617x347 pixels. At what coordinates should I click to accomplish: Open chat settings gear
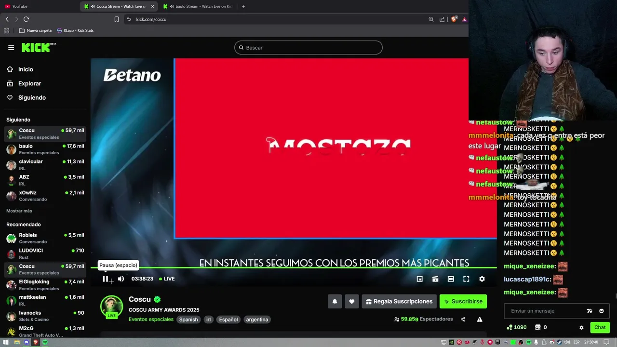[x=581, y=327]
